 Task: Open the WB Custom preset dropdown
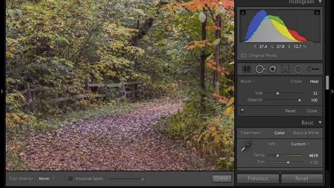(x=300, y=144)
